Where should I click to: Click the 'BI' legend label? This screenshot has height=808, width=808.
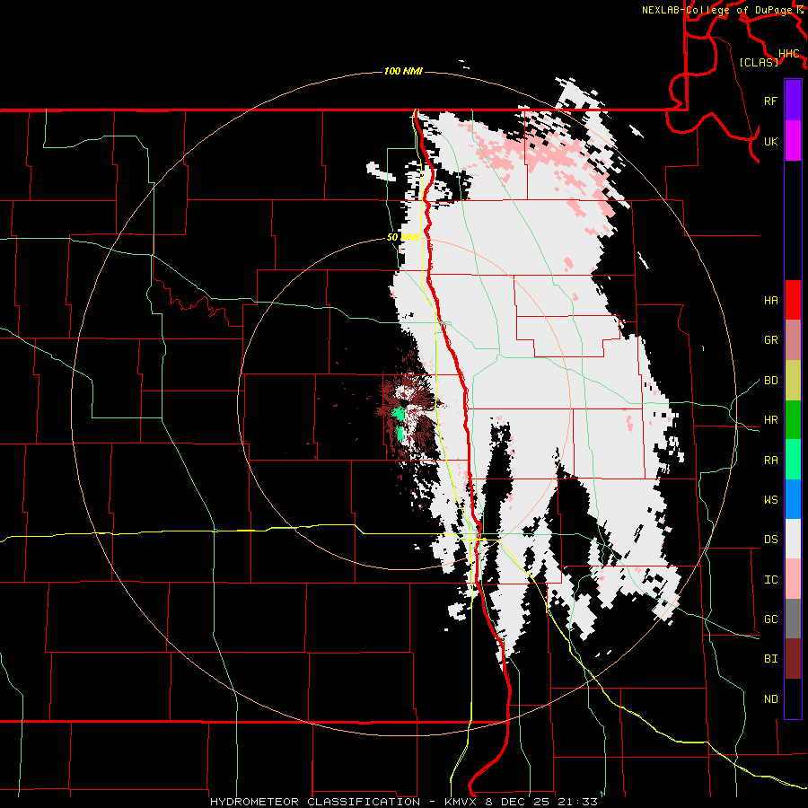[770, 659]
